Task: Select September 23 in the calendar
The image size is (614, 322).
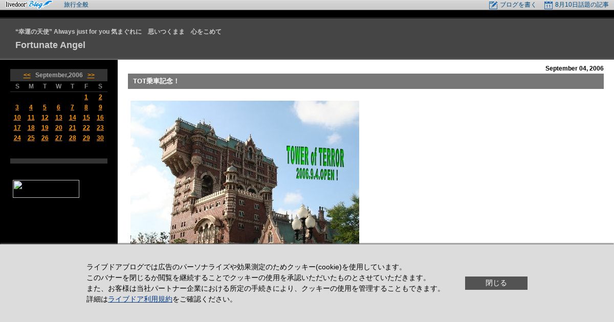Action: click(100, 128)
